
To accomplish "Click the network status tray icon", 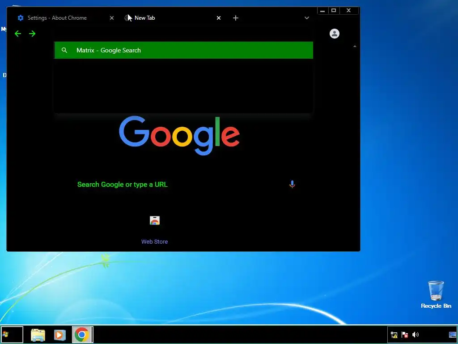I will pos(394,335).
